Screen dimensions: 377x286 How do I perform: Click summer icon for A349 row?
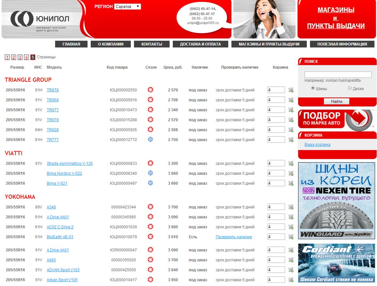coord(150,207)
